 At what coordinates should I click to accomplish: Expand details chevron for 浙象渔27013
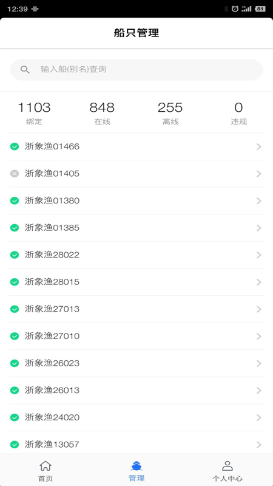[x=259, y=309]
